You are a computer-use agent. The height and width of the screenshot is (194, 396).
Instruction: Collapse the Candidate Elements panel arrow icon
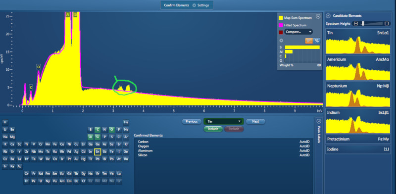tap(328, 16)
